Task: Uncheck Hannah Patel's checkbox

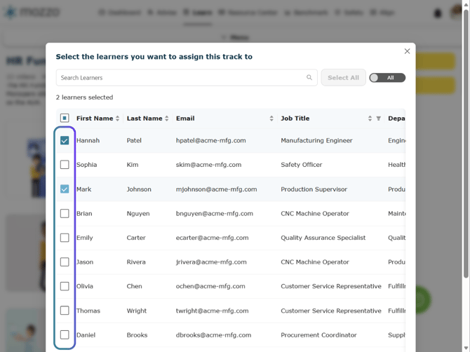Action: (x=65, y=140)
